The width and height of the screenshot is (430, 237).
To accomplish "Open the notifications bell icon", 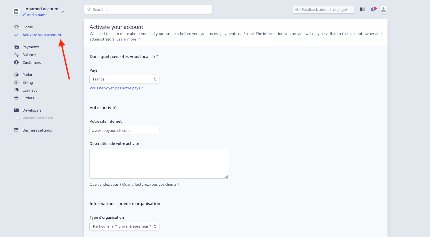I will [x=373, y=9].
